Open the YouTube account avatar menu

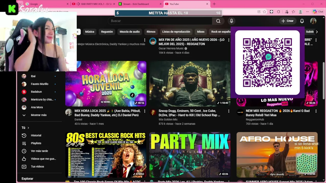(x=313, y=21)
